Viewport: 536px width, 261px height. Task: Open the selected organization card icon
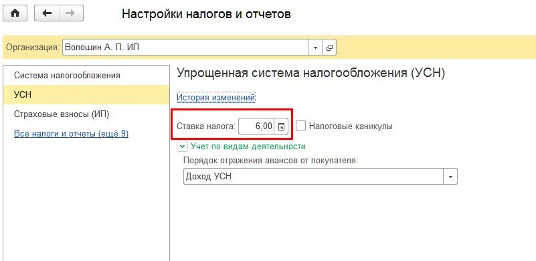click(x=329, y=48)
